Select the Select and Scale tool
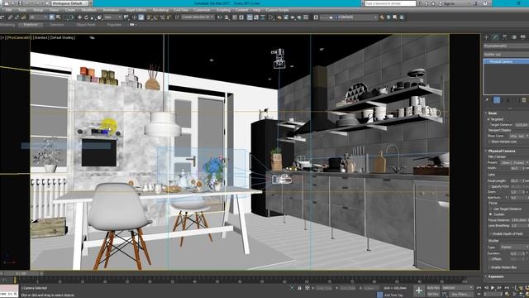Screen dimensions: 529x298 click(x=93, y=17)
